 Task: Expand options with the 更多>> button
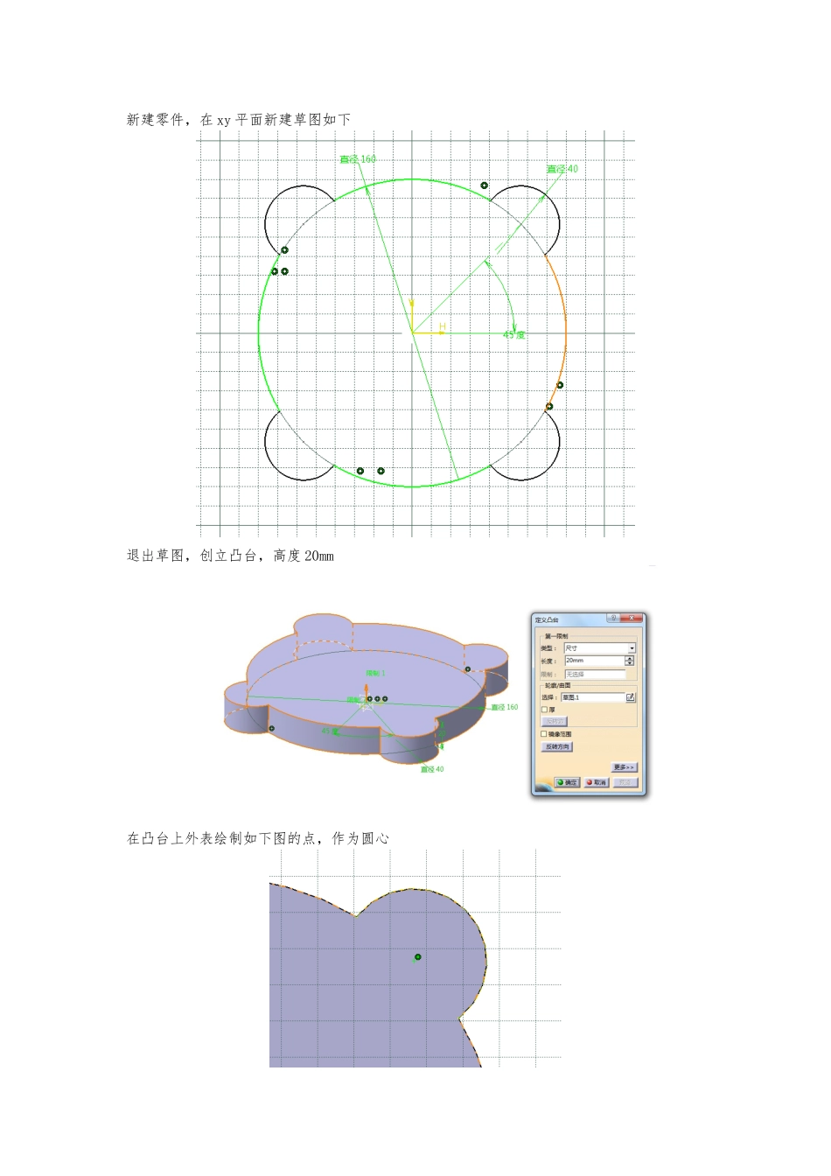625,767
